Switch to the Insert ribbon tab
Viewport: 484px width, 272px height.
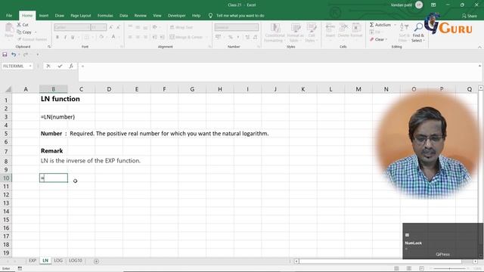(x=44, y=15)
